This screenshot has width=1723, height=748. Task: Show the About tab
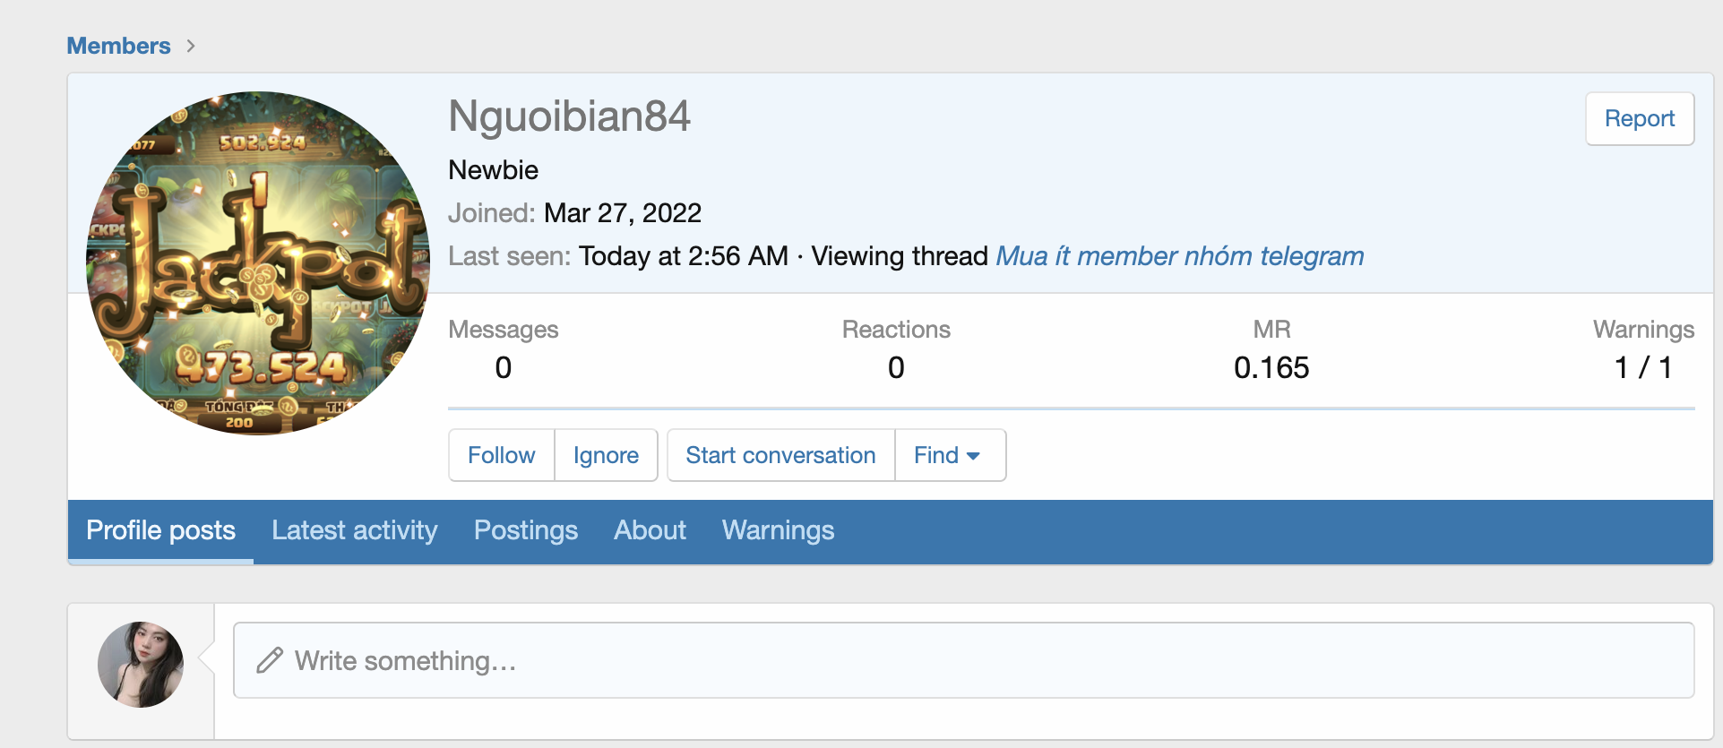tap(650, 530)
